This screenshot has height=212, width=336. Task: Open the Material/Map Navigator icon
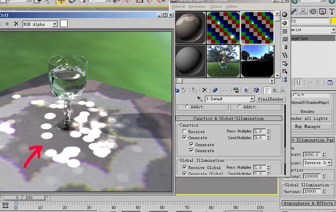coord(284,80)
